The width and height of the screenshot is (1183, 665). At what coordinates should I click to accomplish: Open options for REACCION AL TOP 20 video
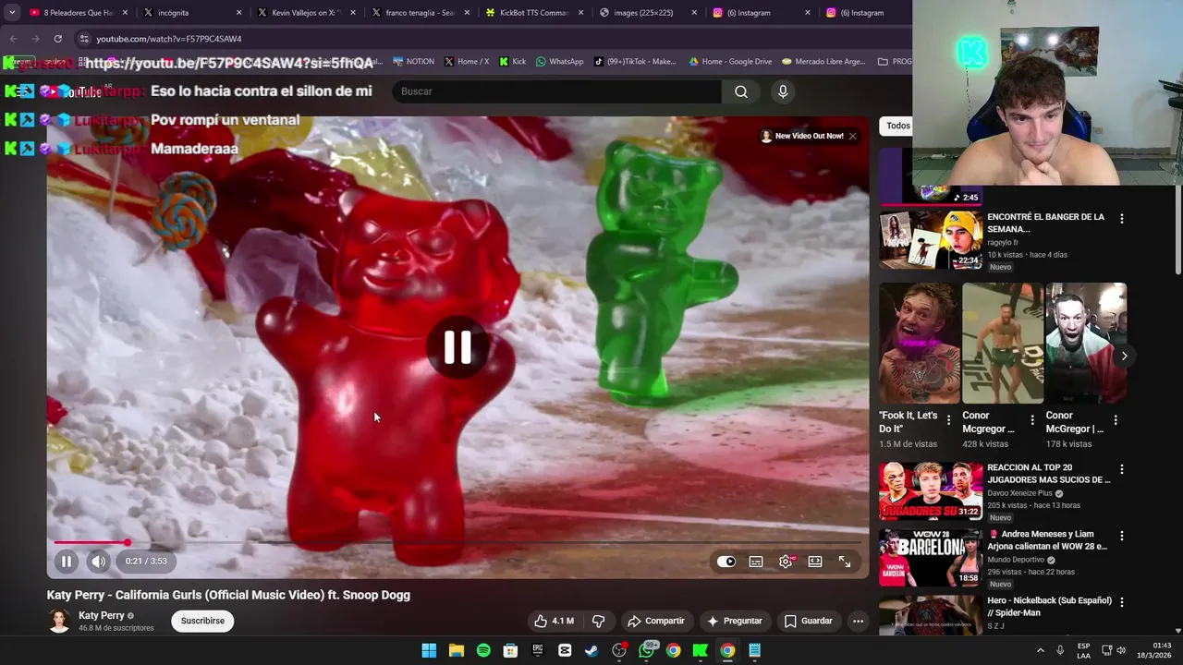tap(1122, 469)
